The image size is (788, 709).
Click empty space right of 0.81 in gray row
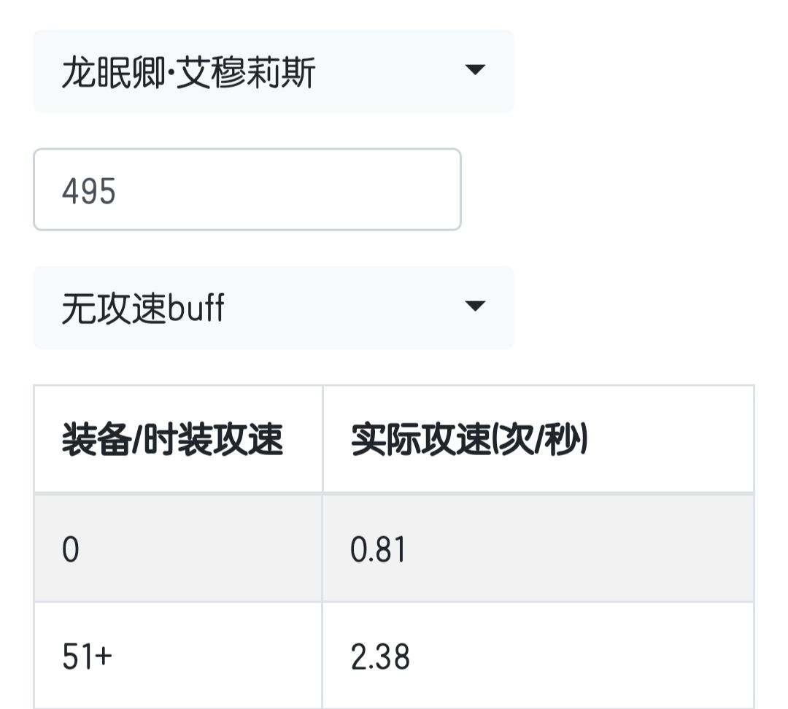point(584,549)
